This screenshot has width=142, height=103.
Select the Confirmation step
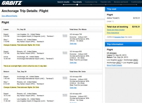point(137,2)
